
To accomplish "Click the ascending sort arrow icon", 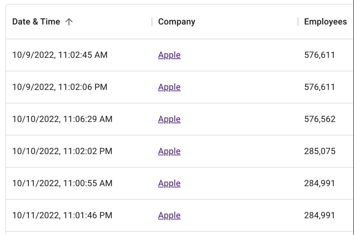I will [69, 22].
